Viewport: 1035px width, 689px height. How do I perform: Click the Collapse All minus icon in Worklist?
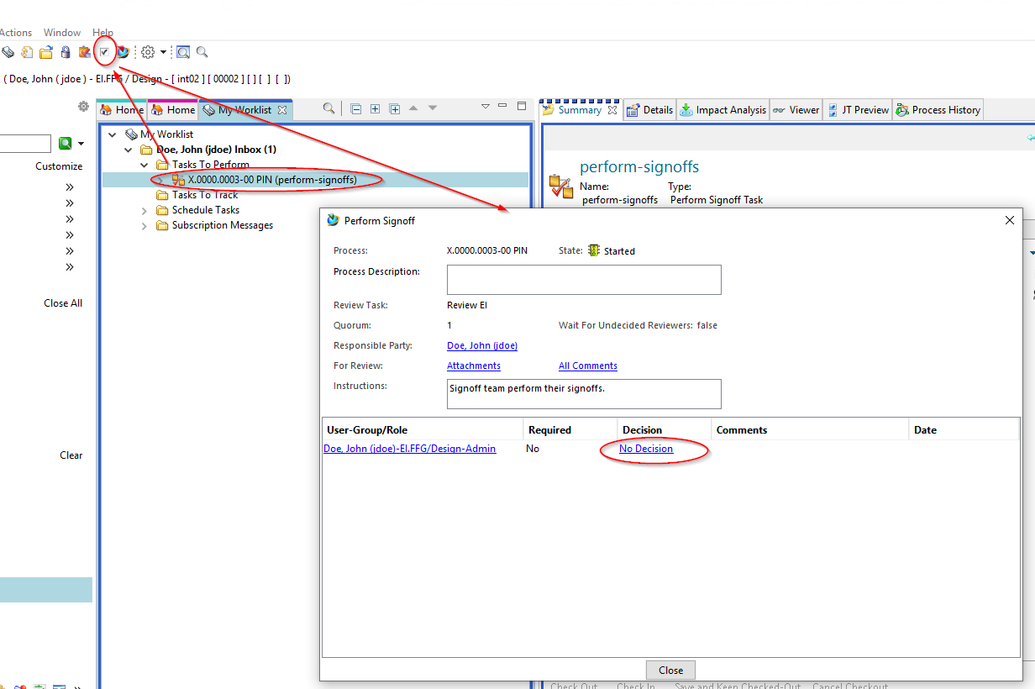(x=356, y=109)
